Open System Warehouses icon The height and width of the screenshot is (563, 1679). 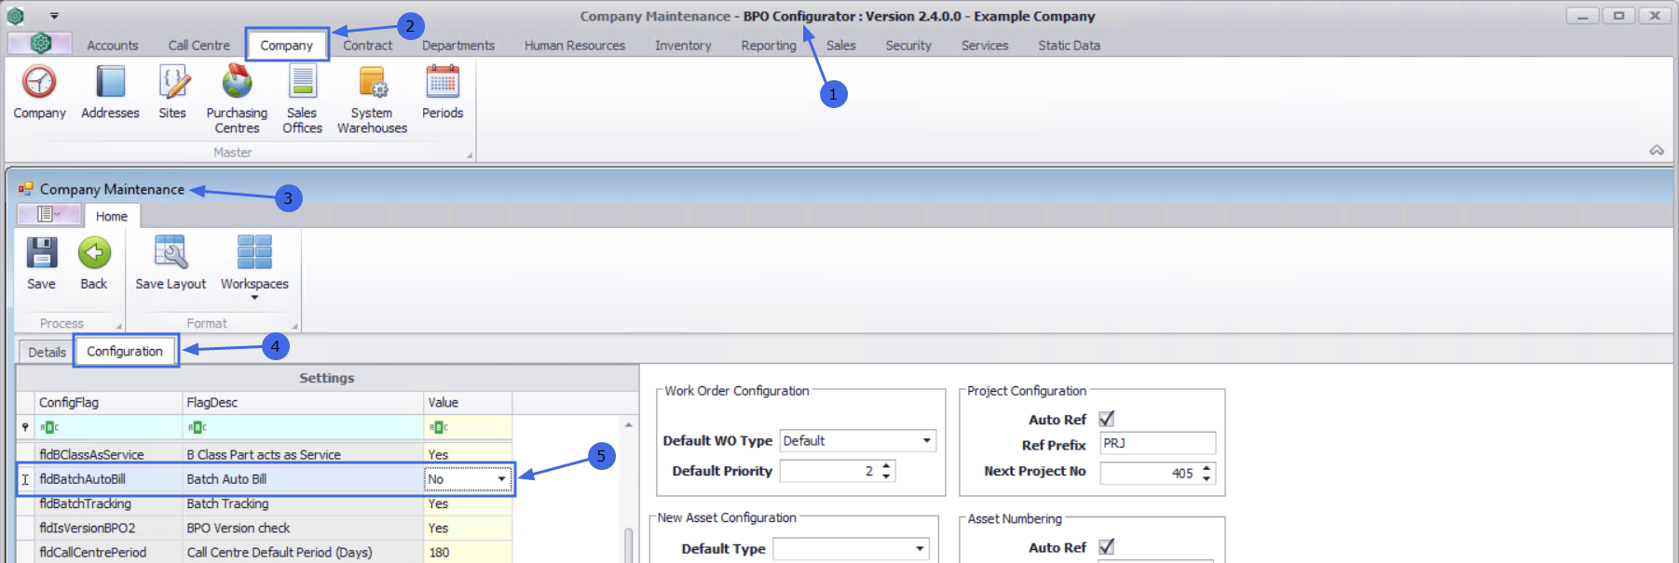tap(373, 82)
